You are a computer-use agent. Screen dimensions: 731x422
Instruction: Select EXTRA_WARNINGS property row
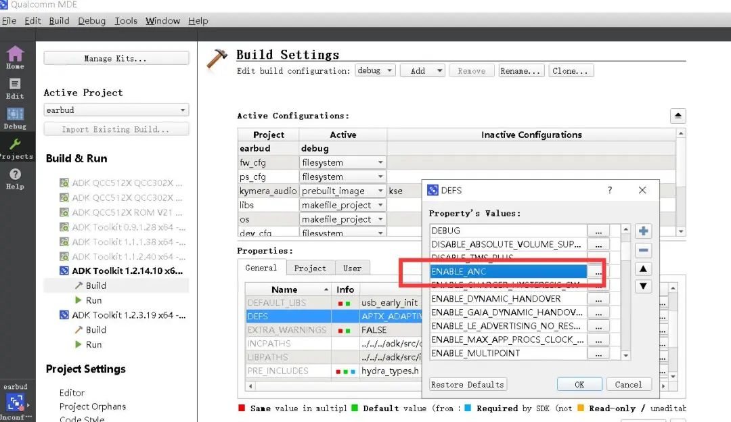click(333, 330)
